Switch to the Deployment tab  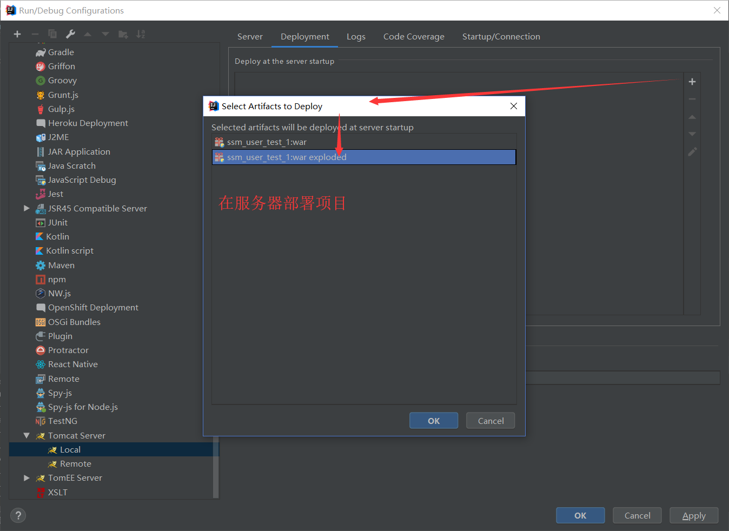coord(304,36)
